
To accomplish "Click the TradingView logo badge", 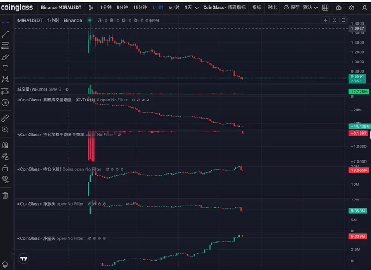I will click(x=23, y=259).
